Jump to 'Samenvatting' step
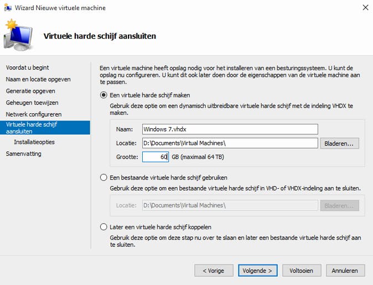373x285 pixels. click(x=23, y=154)
